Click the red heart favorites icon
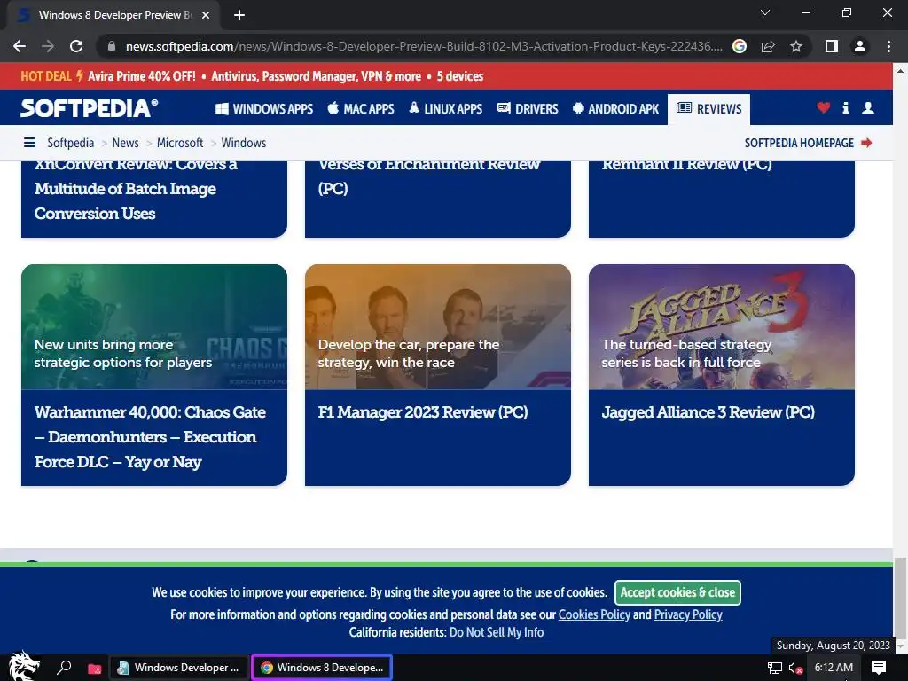Viewport: 908px width, 681px height. 823,107
